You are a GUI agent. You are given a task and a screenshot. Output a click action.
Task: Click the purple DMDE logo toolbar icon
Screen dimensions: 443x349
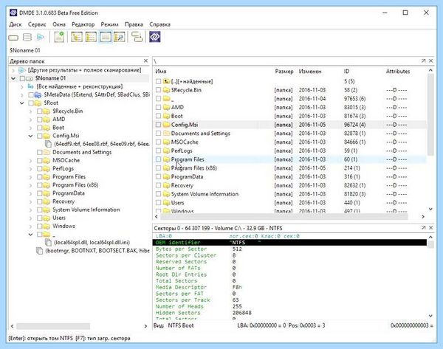point(155,37)
